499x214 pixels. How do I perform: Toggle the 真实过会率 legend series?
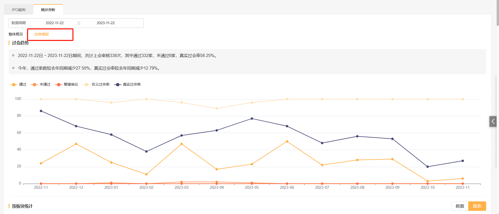tap(128, 84)
